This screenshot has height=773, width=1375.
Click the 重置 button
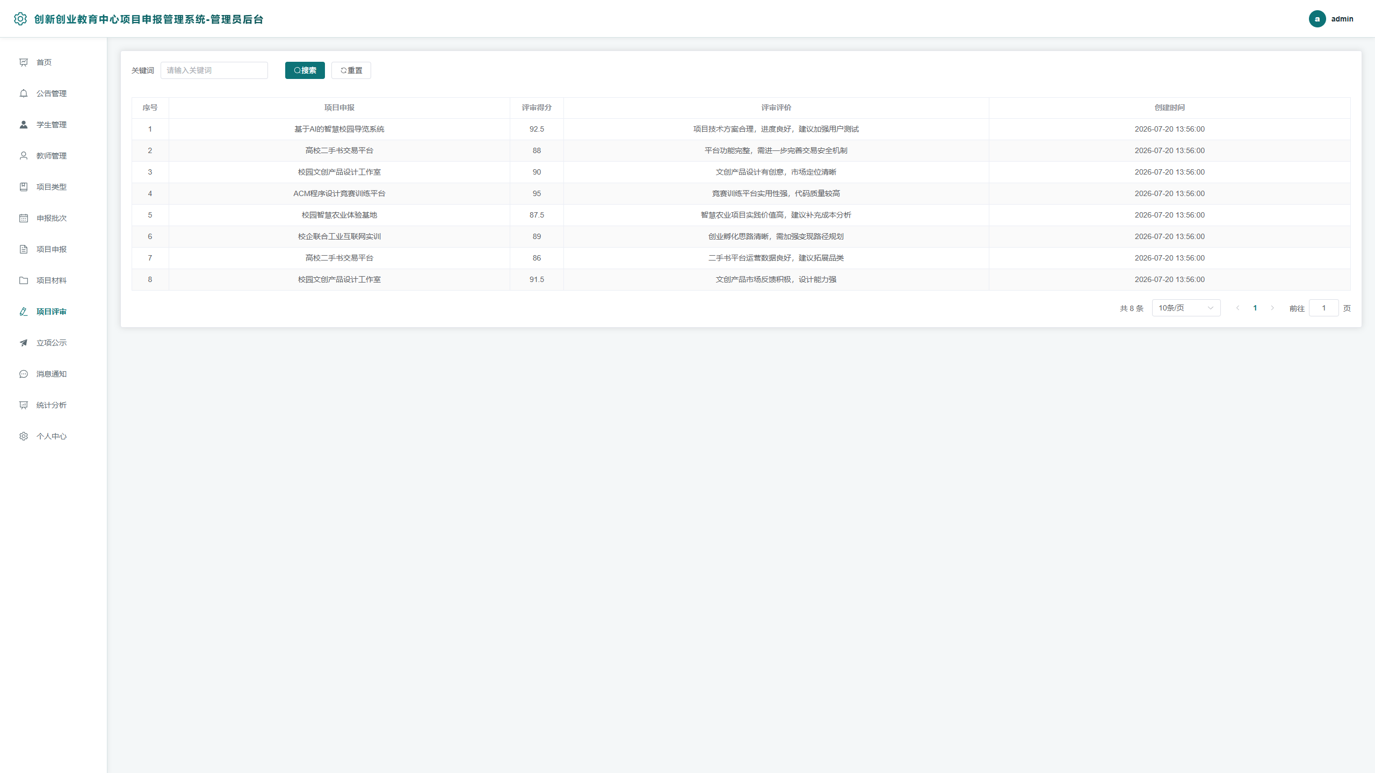[351, 70]
